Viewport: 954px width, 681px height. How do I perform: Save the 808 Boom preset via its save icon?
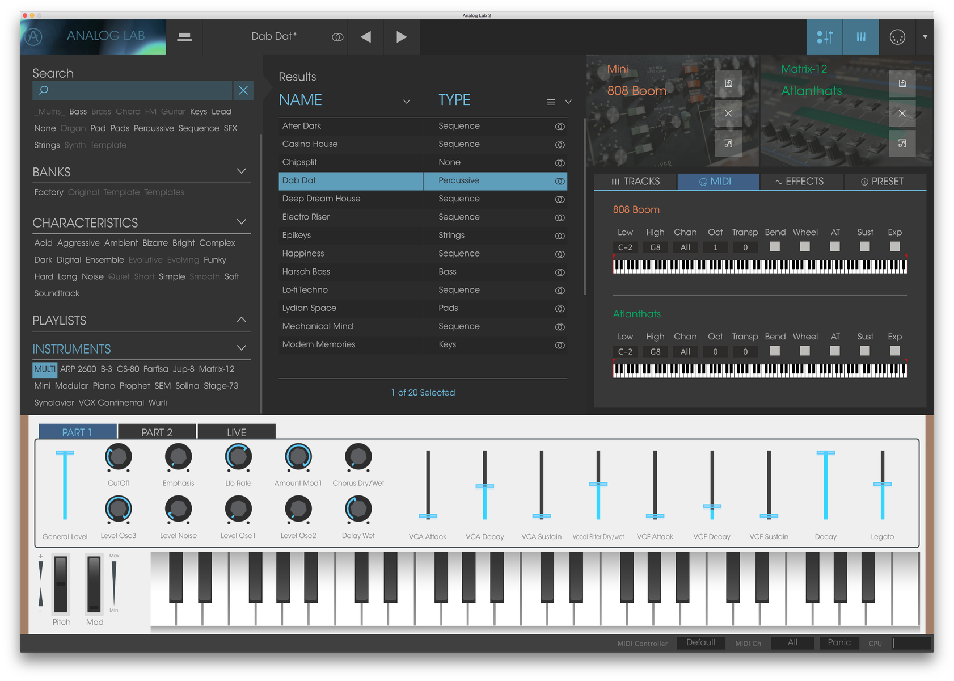[x=728, y=83]
